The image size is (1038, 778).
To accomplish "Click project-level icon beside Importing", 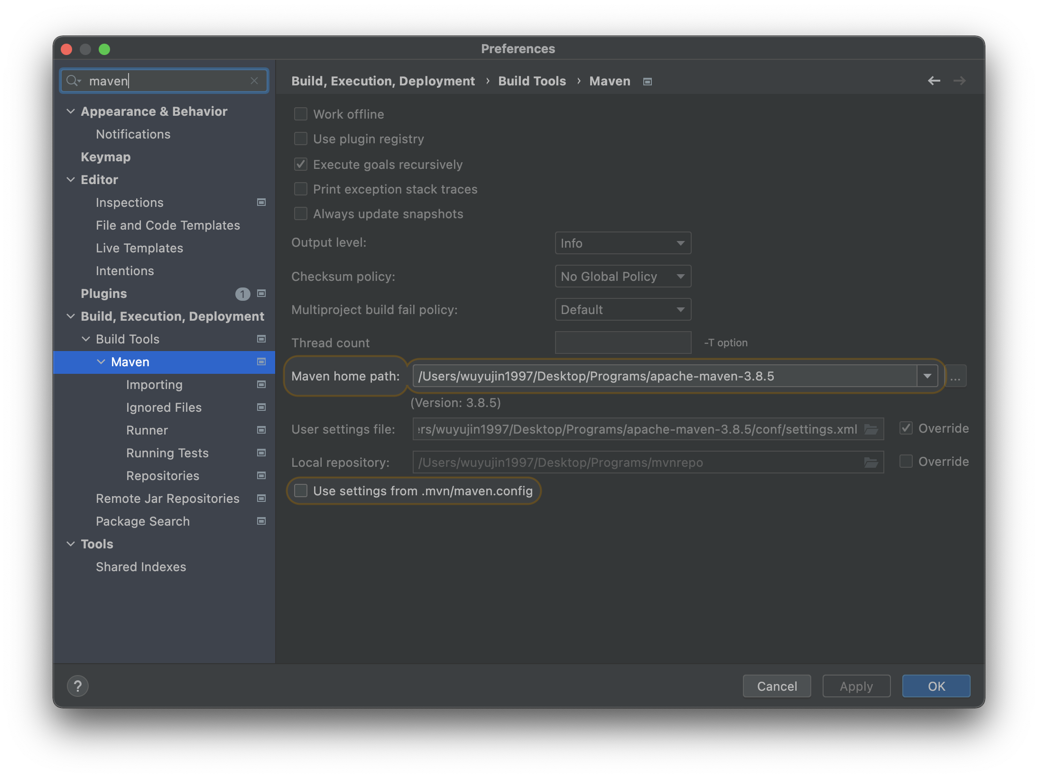I will click(x=261, y=385).
